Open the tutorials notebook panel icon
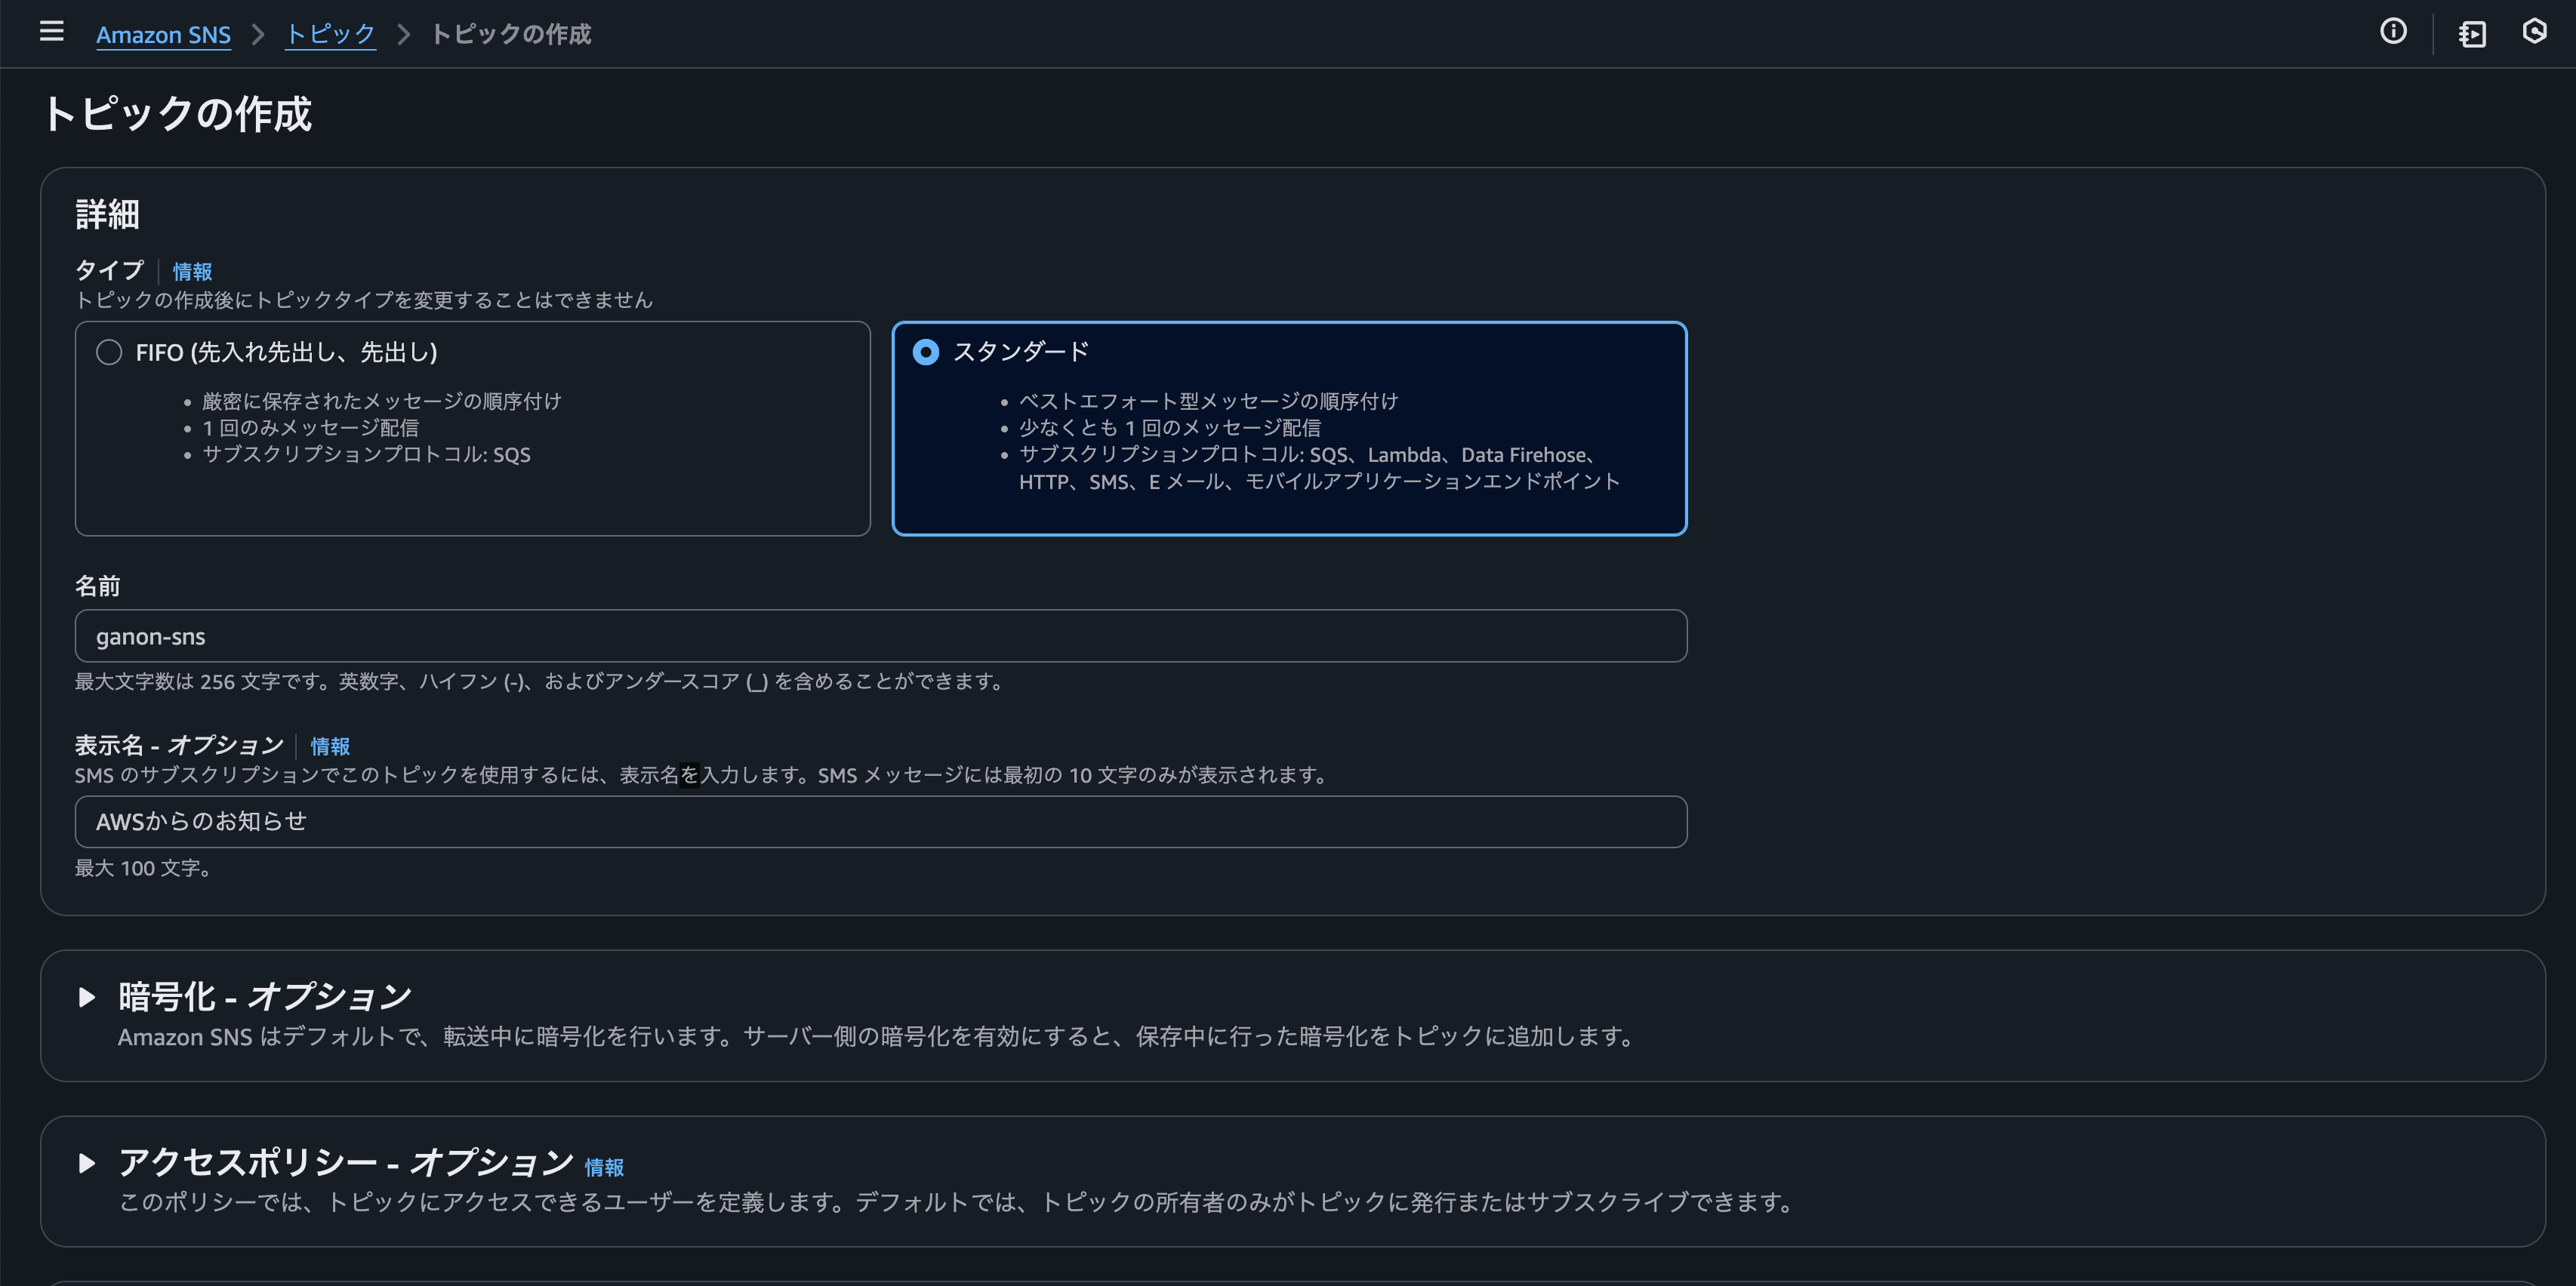Viewport: 2576px width, 1286px height. [2472, 34]
